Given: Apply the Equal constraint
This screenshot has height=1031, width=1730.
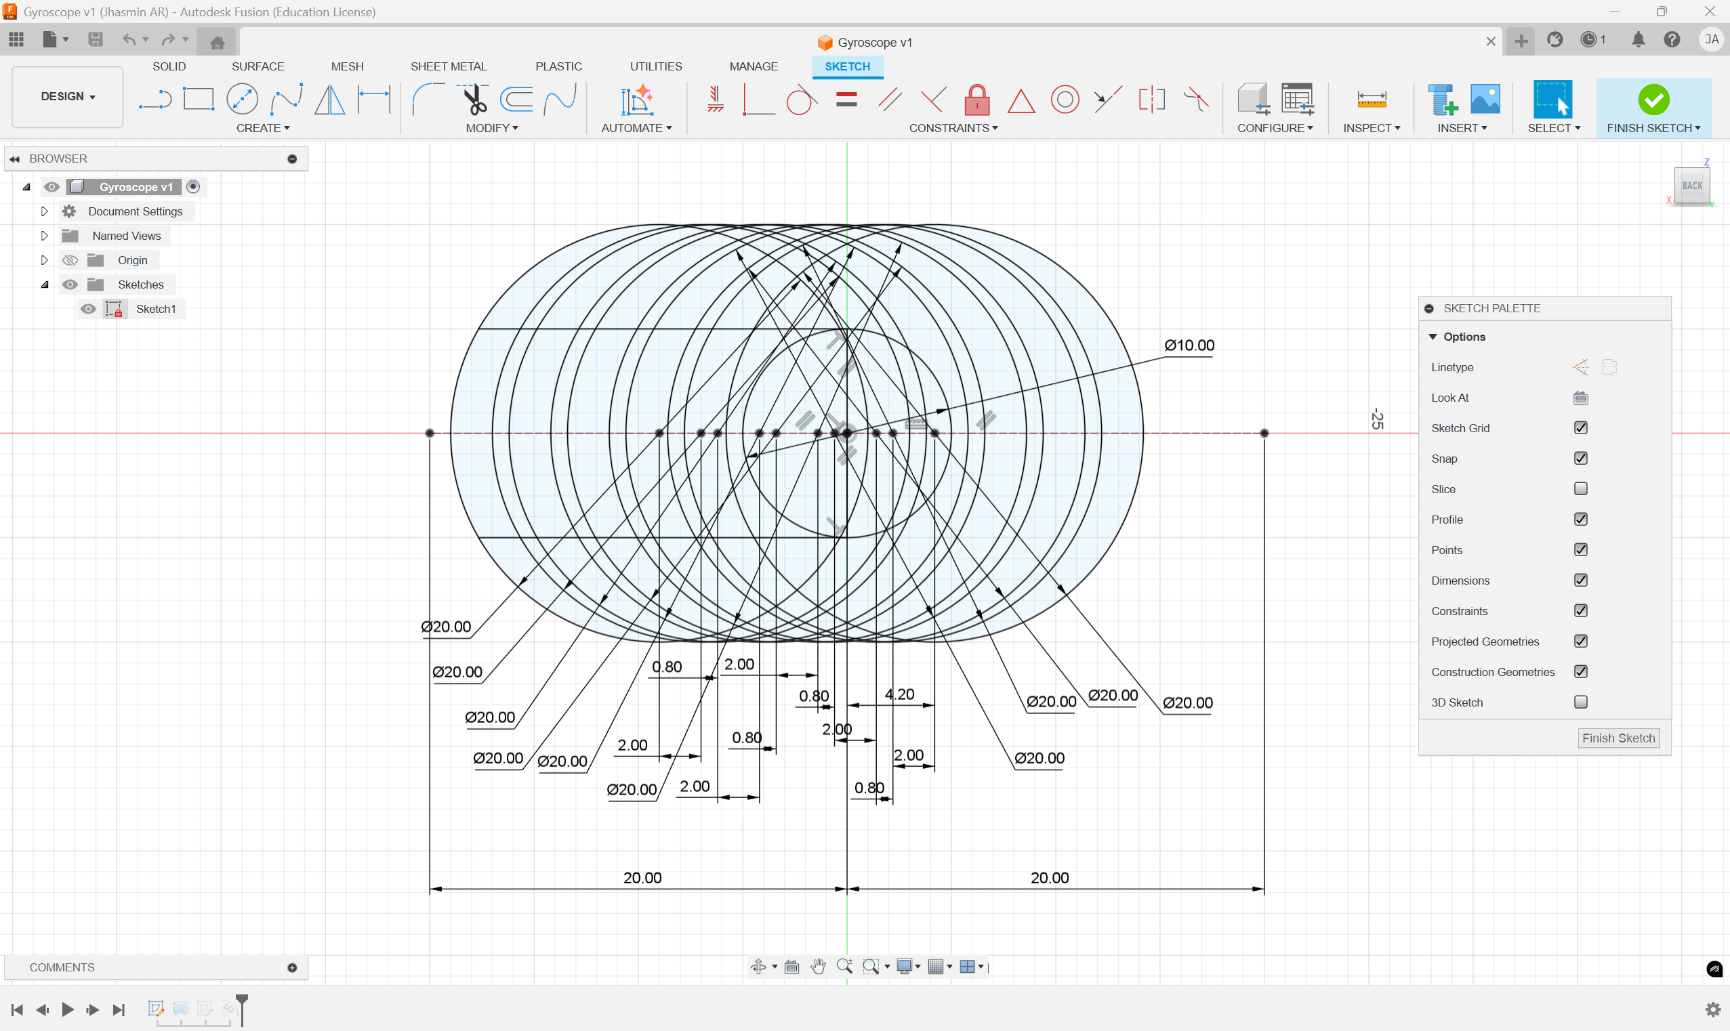Looking at the screenshot, I should pyautogui.click(x=846, y=100).
